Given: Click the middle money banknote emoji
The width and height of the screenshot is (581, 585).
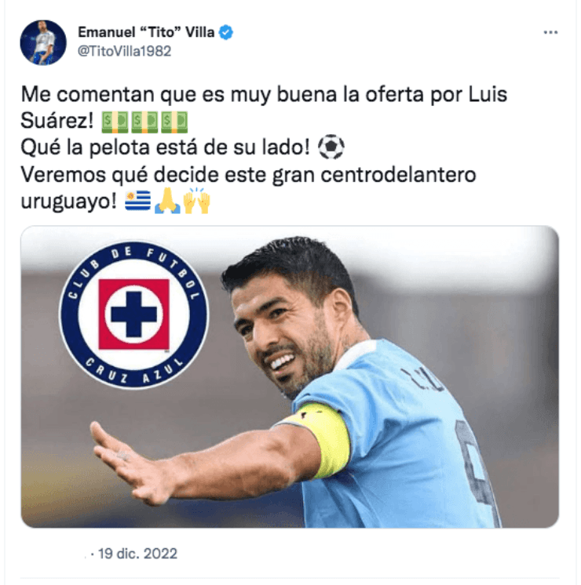Looking at the screenshot, I should coord(144,122).
